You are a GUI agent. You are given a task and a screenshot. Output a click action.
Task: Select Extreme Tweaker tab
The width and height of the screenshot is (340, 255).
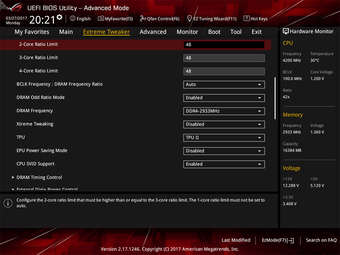click(106, 32)
